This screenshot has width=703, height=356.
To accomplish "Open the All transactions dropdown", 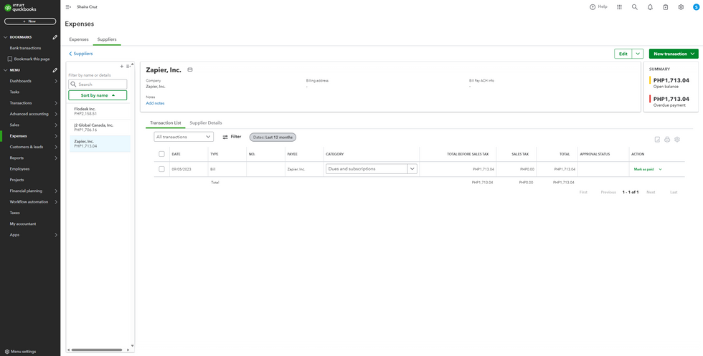I will click(x=184, y=137).
